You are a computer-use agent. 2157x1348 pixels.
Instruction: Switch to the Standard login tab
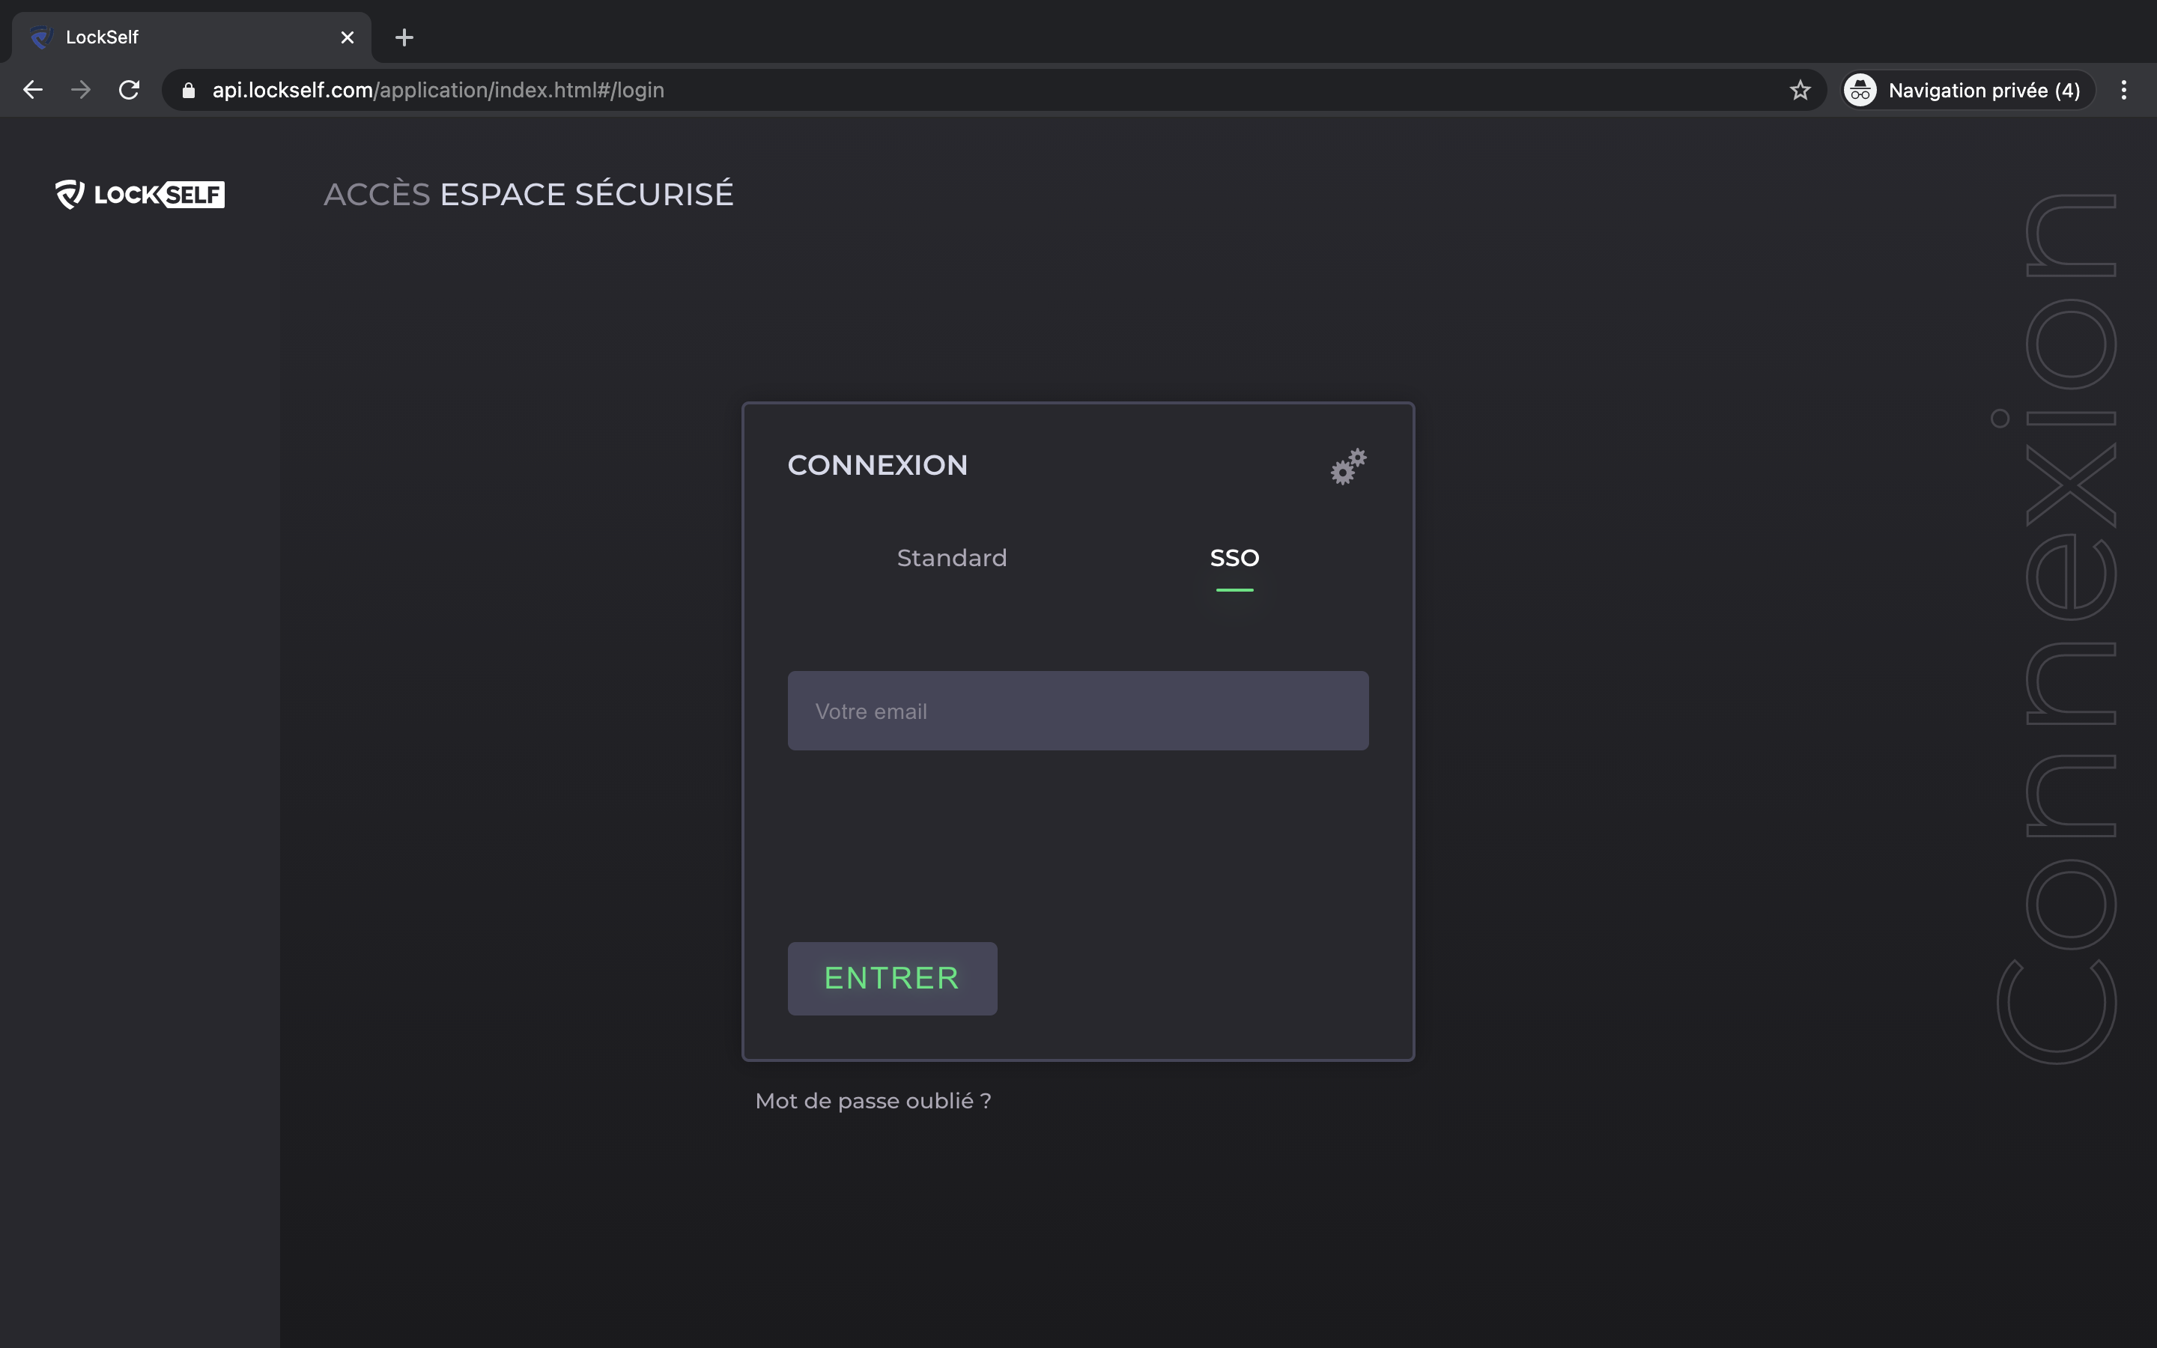pos(952,558)
